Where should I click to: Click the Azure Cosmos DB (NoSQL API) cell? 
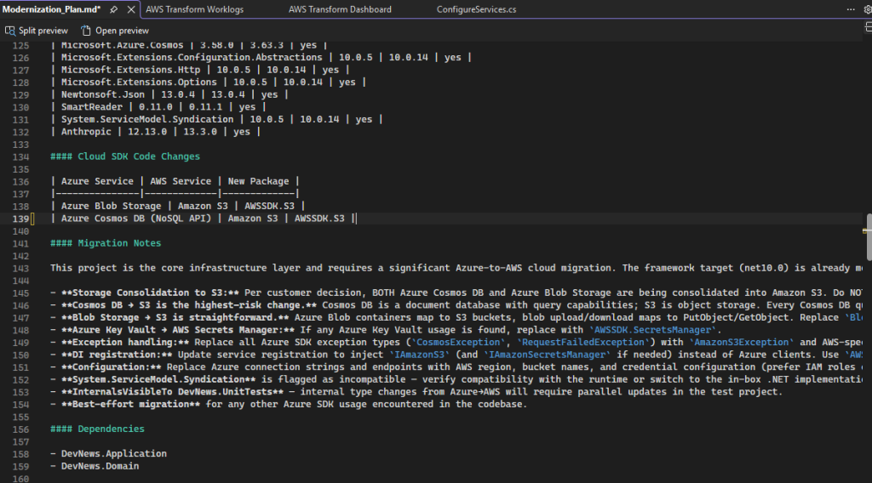pos(135,219)
